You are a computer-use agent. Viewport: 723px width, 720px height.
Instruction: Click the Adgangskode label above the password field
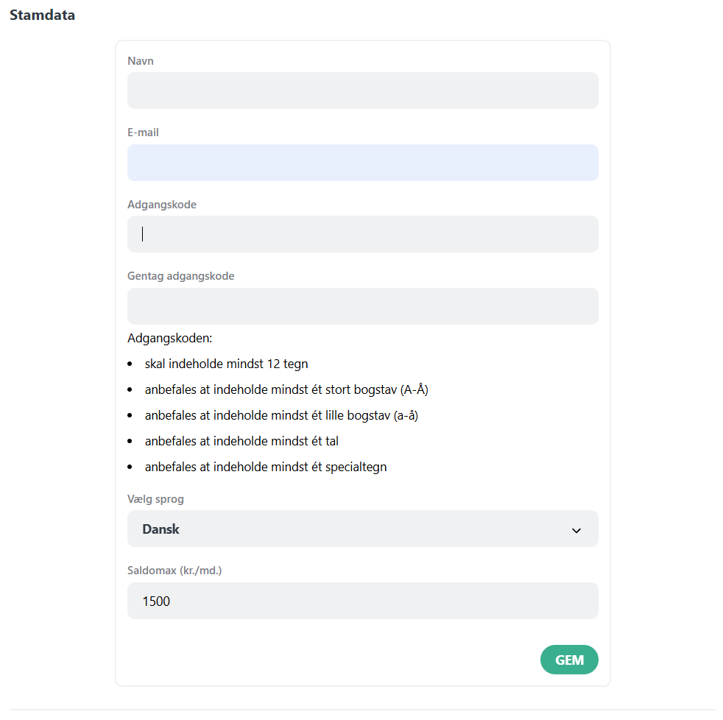coord(161,205)
